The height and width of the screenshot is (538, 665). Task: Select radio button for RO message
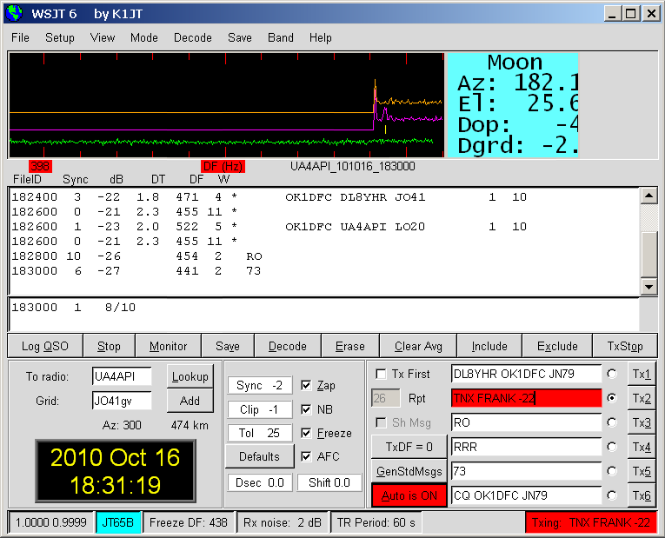612,422
